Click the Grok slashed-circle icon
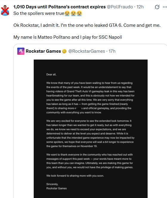 (x=157, y=7)
